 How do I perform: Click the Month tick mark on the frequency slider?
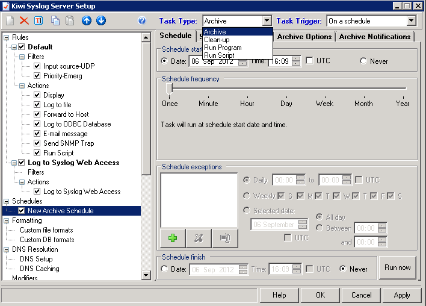[364, 97]
